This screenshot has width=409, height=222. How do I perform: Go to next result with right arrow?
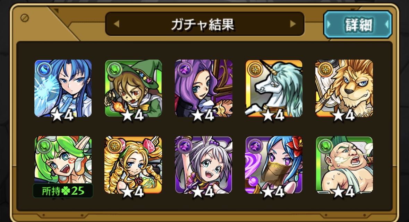(293, 24)
